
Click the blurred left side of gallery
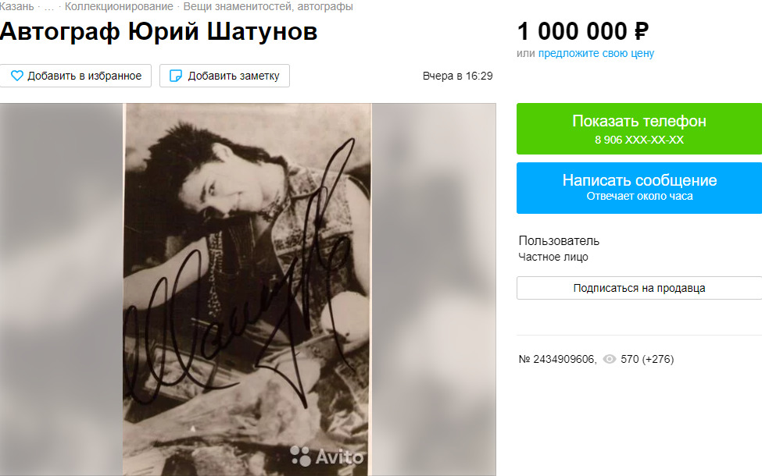tap(61, 290)
